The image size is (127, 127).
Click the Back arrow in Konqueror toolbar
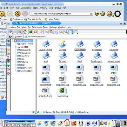(15, 32)
